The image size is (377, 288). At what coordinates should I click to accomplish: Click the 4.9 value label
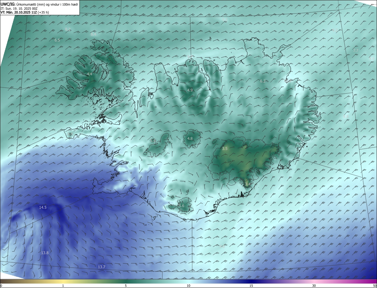(x=190, y=90)
